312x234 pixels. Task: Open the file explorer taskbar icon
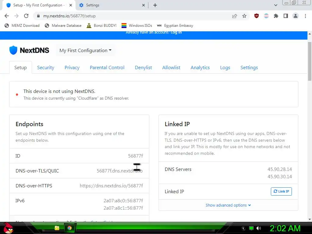57,228
